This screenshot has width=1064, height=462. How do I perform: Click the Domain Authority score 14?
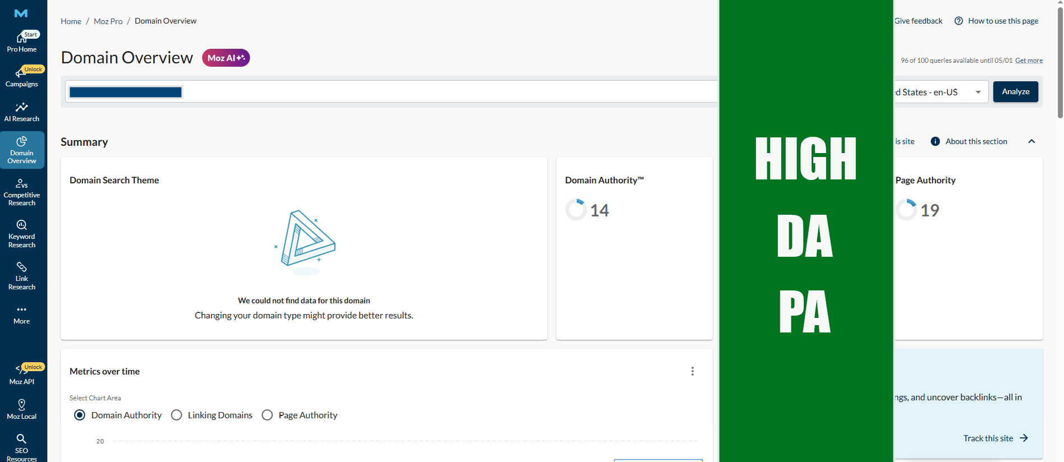click(600, 210)
